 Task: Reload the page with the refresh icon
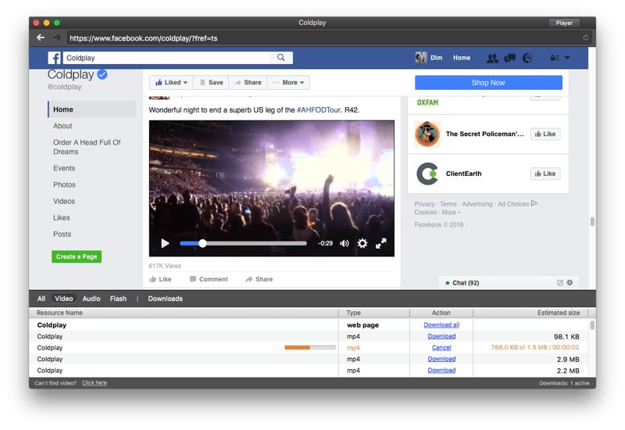pyautogui.click(x=585, y=38)
